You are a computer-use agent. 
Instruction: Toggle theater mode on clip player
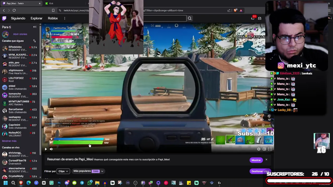tap(264, 149)
